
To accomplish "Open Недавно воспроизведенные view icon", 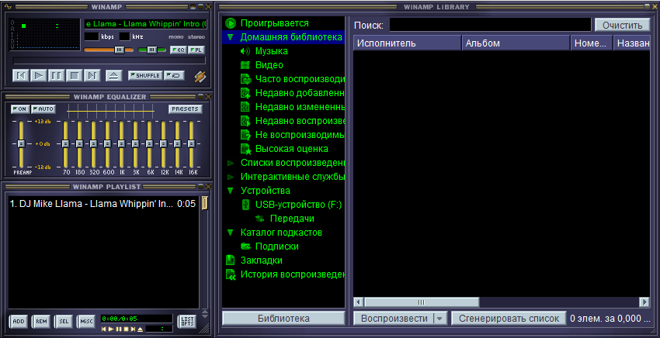I will [x=245, y=121].
